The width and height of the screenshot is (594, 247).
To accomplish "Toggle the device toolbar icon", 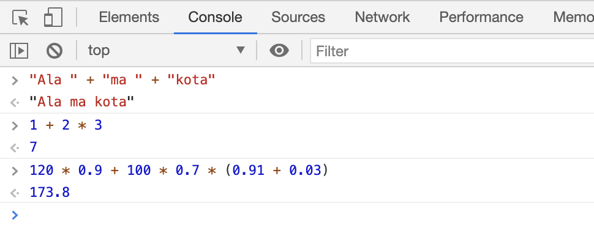I will point(53,18).
